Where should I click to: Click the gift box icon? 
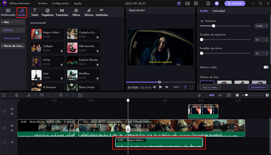pyautogui.click(x=179, y=3)
